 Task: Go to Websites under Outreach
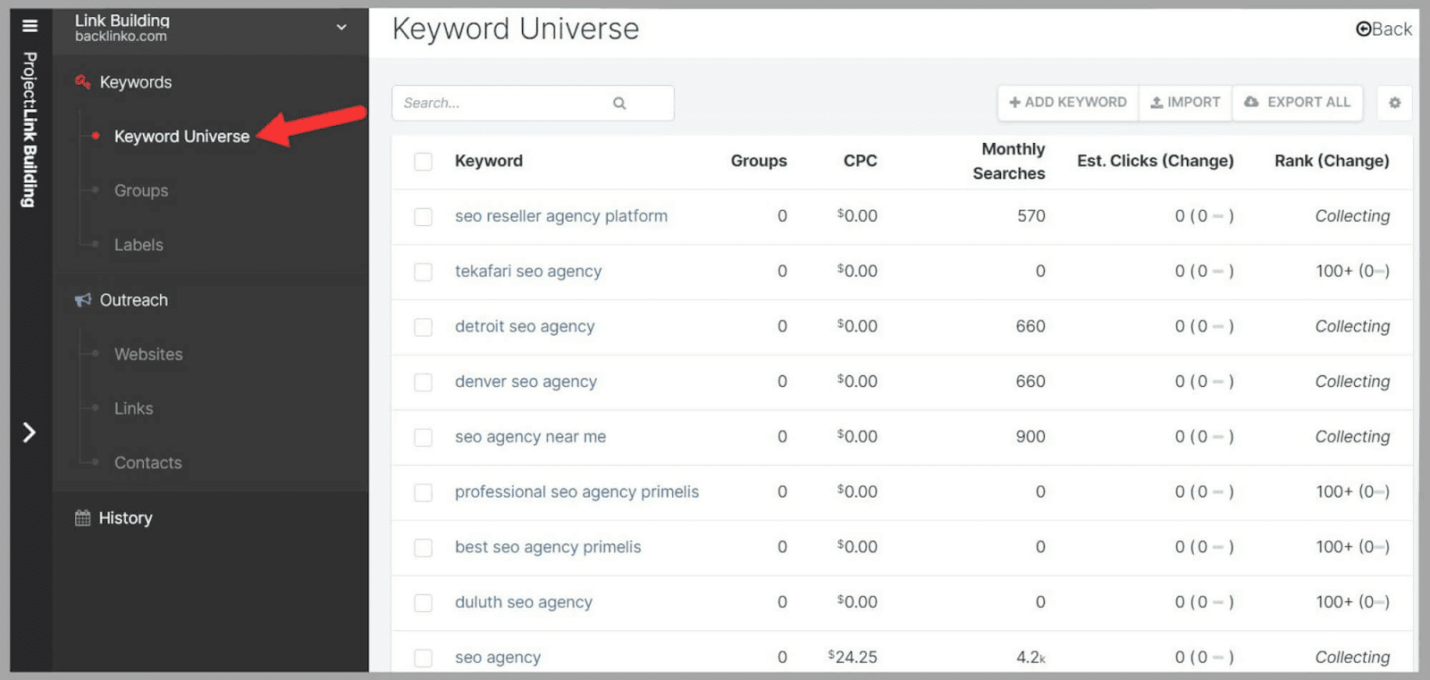148,355
